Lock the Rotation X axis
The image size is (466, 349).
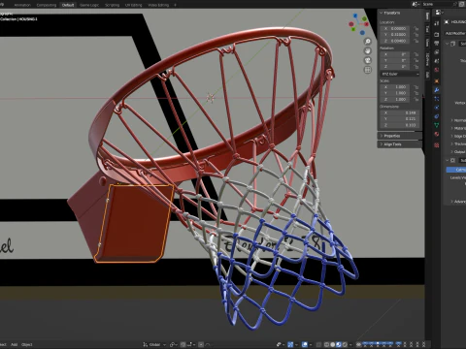[x=416, y=54]
